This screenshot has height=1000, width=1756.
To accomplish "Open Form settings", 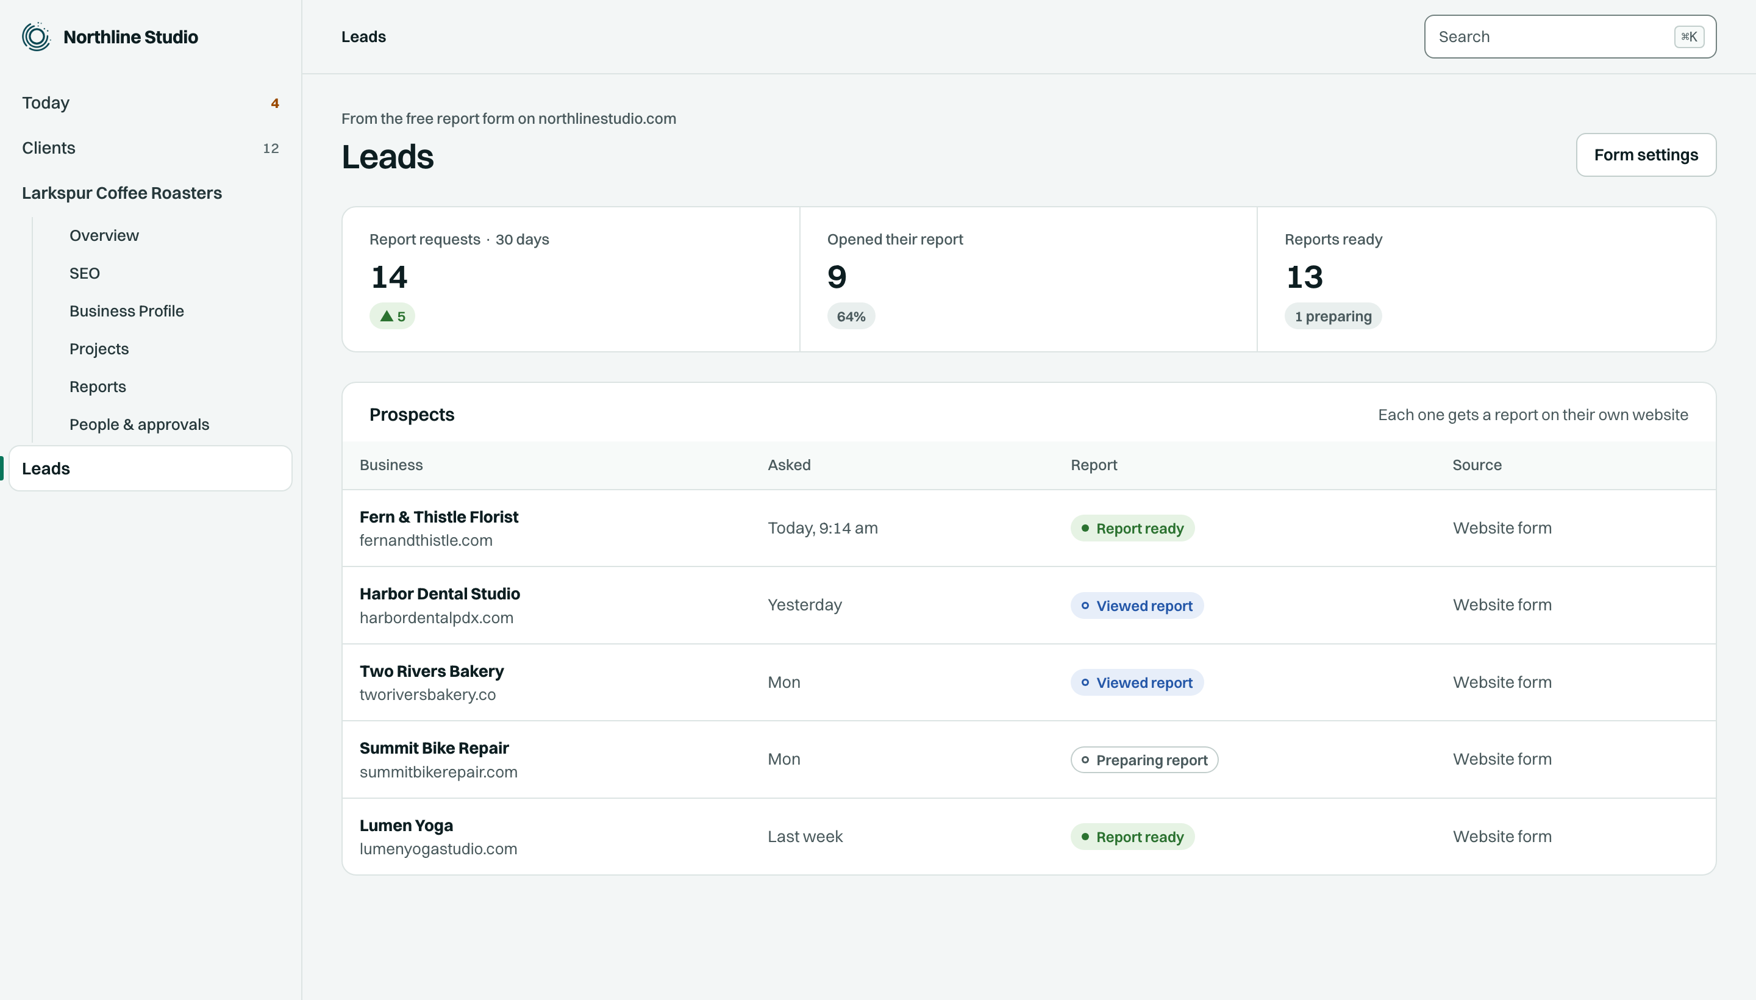I will coord(1646,154).
